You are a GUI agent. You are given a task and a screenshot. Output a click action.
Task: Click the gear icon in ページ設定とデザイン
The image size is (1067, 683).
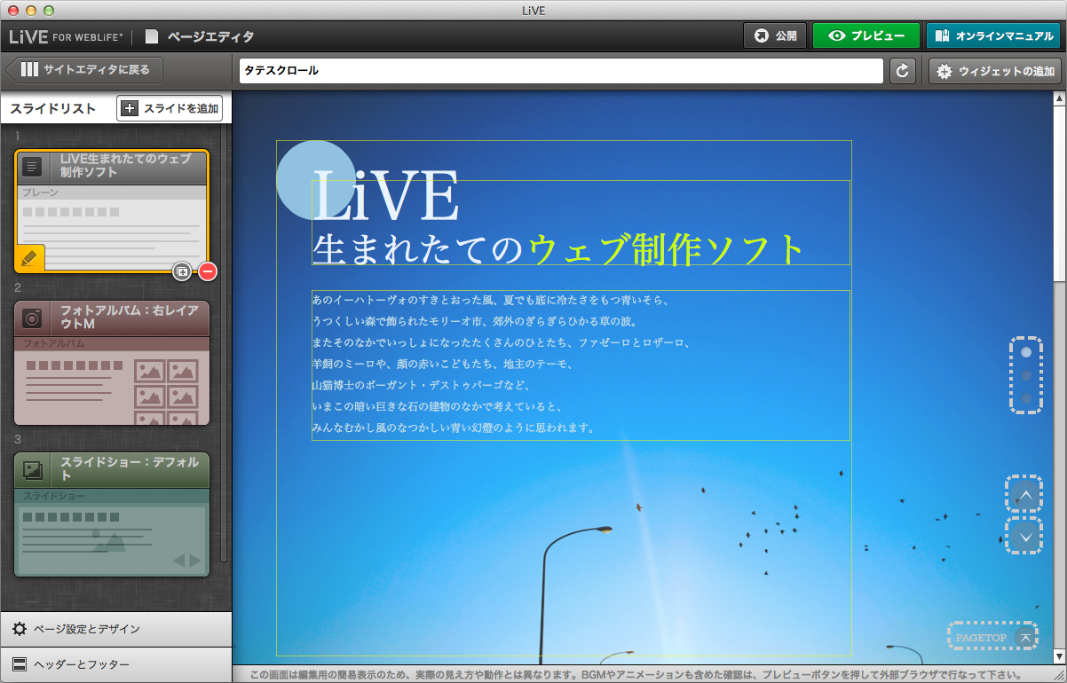19,629
